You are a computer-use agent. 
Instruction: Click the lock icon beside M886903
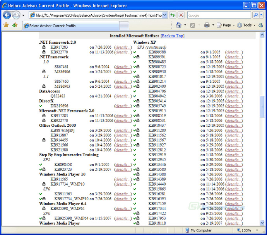(44, 86)
